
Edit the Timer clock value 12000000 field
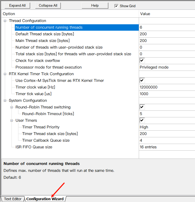166,87
